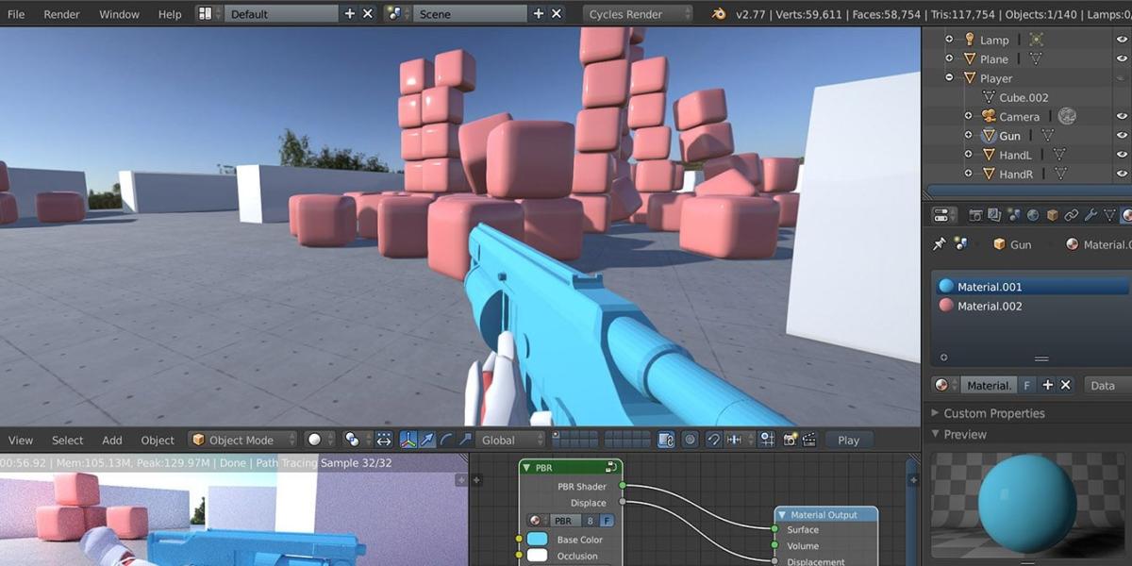The width and height of the screenshot is (1132, 566).
Task: Toggle visibility of HandL object
Action: [1122, 155]
